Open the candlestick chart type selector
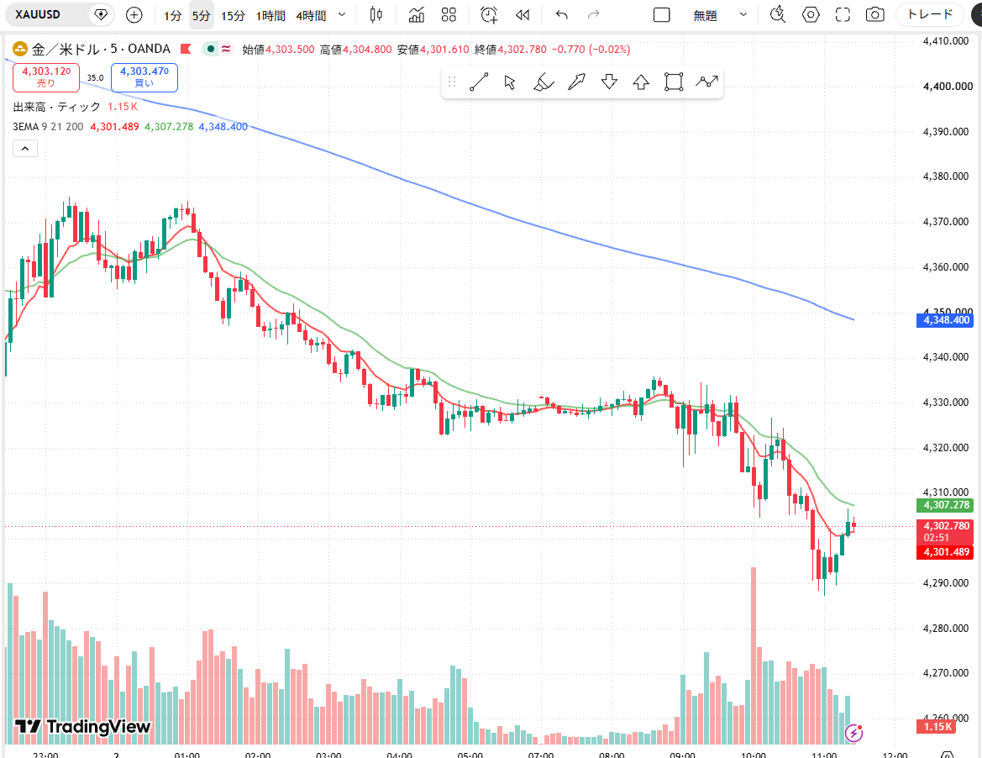 point(375,15)
